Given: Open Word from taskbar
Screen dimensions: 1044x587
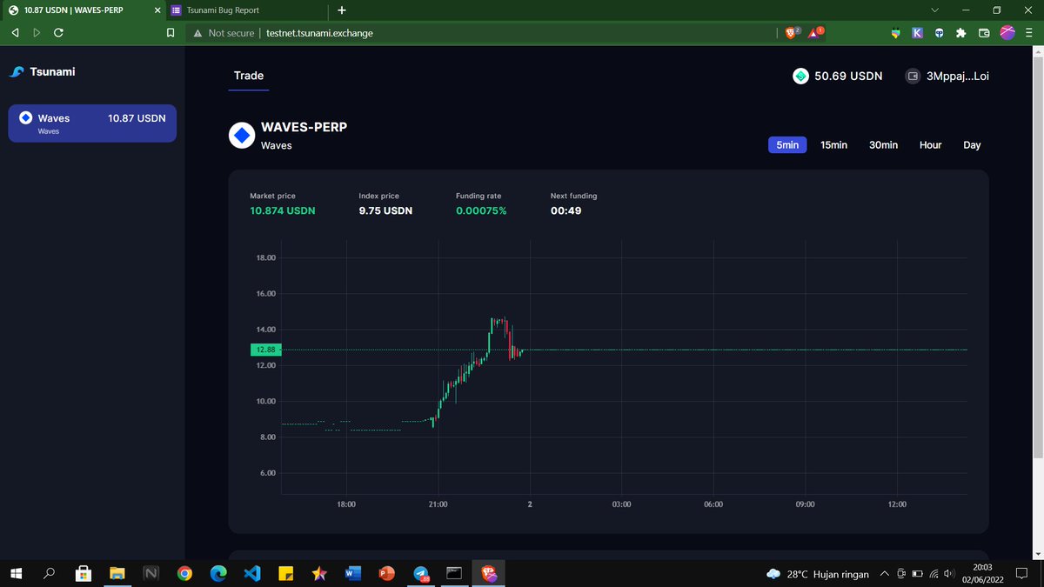Looking at the screenshot, I should [352, 573].
